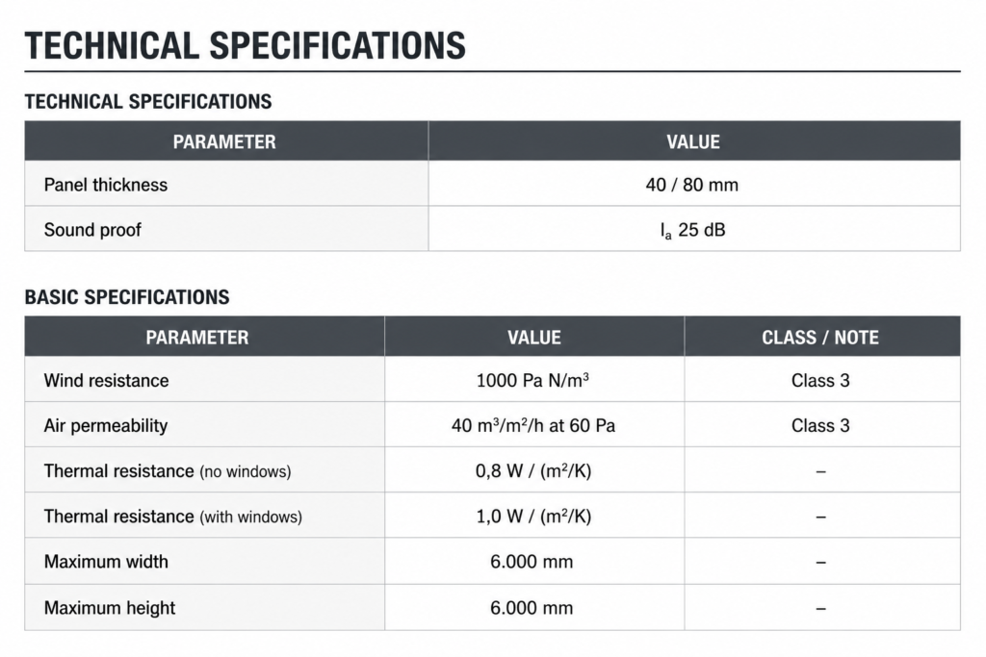The width and height of the screenshot is (986, 657).
Task: Click the Wind resistance row label
Action: coord(106,381)
